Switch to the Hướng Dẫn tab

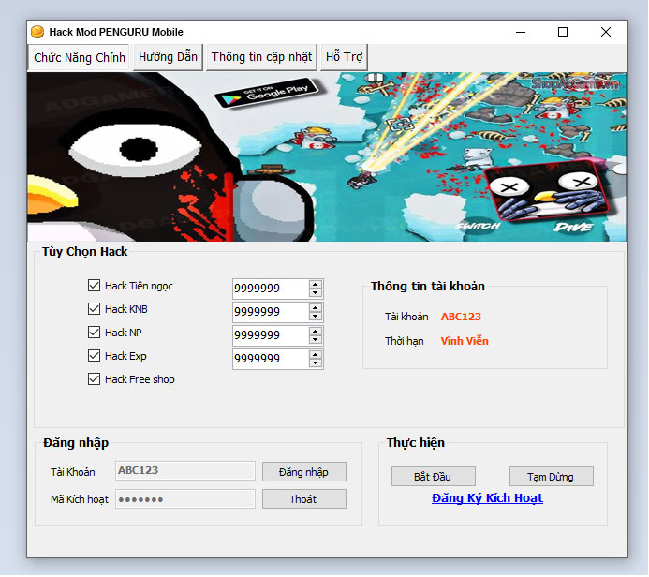pos(168,57)
